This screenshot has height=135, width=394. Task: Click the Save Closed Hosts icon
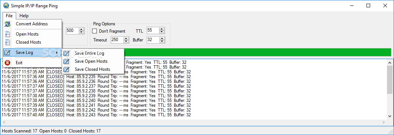pos(67,69)
